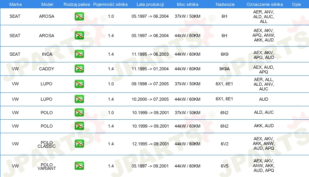This screenshot has width=309, height=177.
Task: Click SEAT brand in INCA row
Action: click(x=15, y=54)
